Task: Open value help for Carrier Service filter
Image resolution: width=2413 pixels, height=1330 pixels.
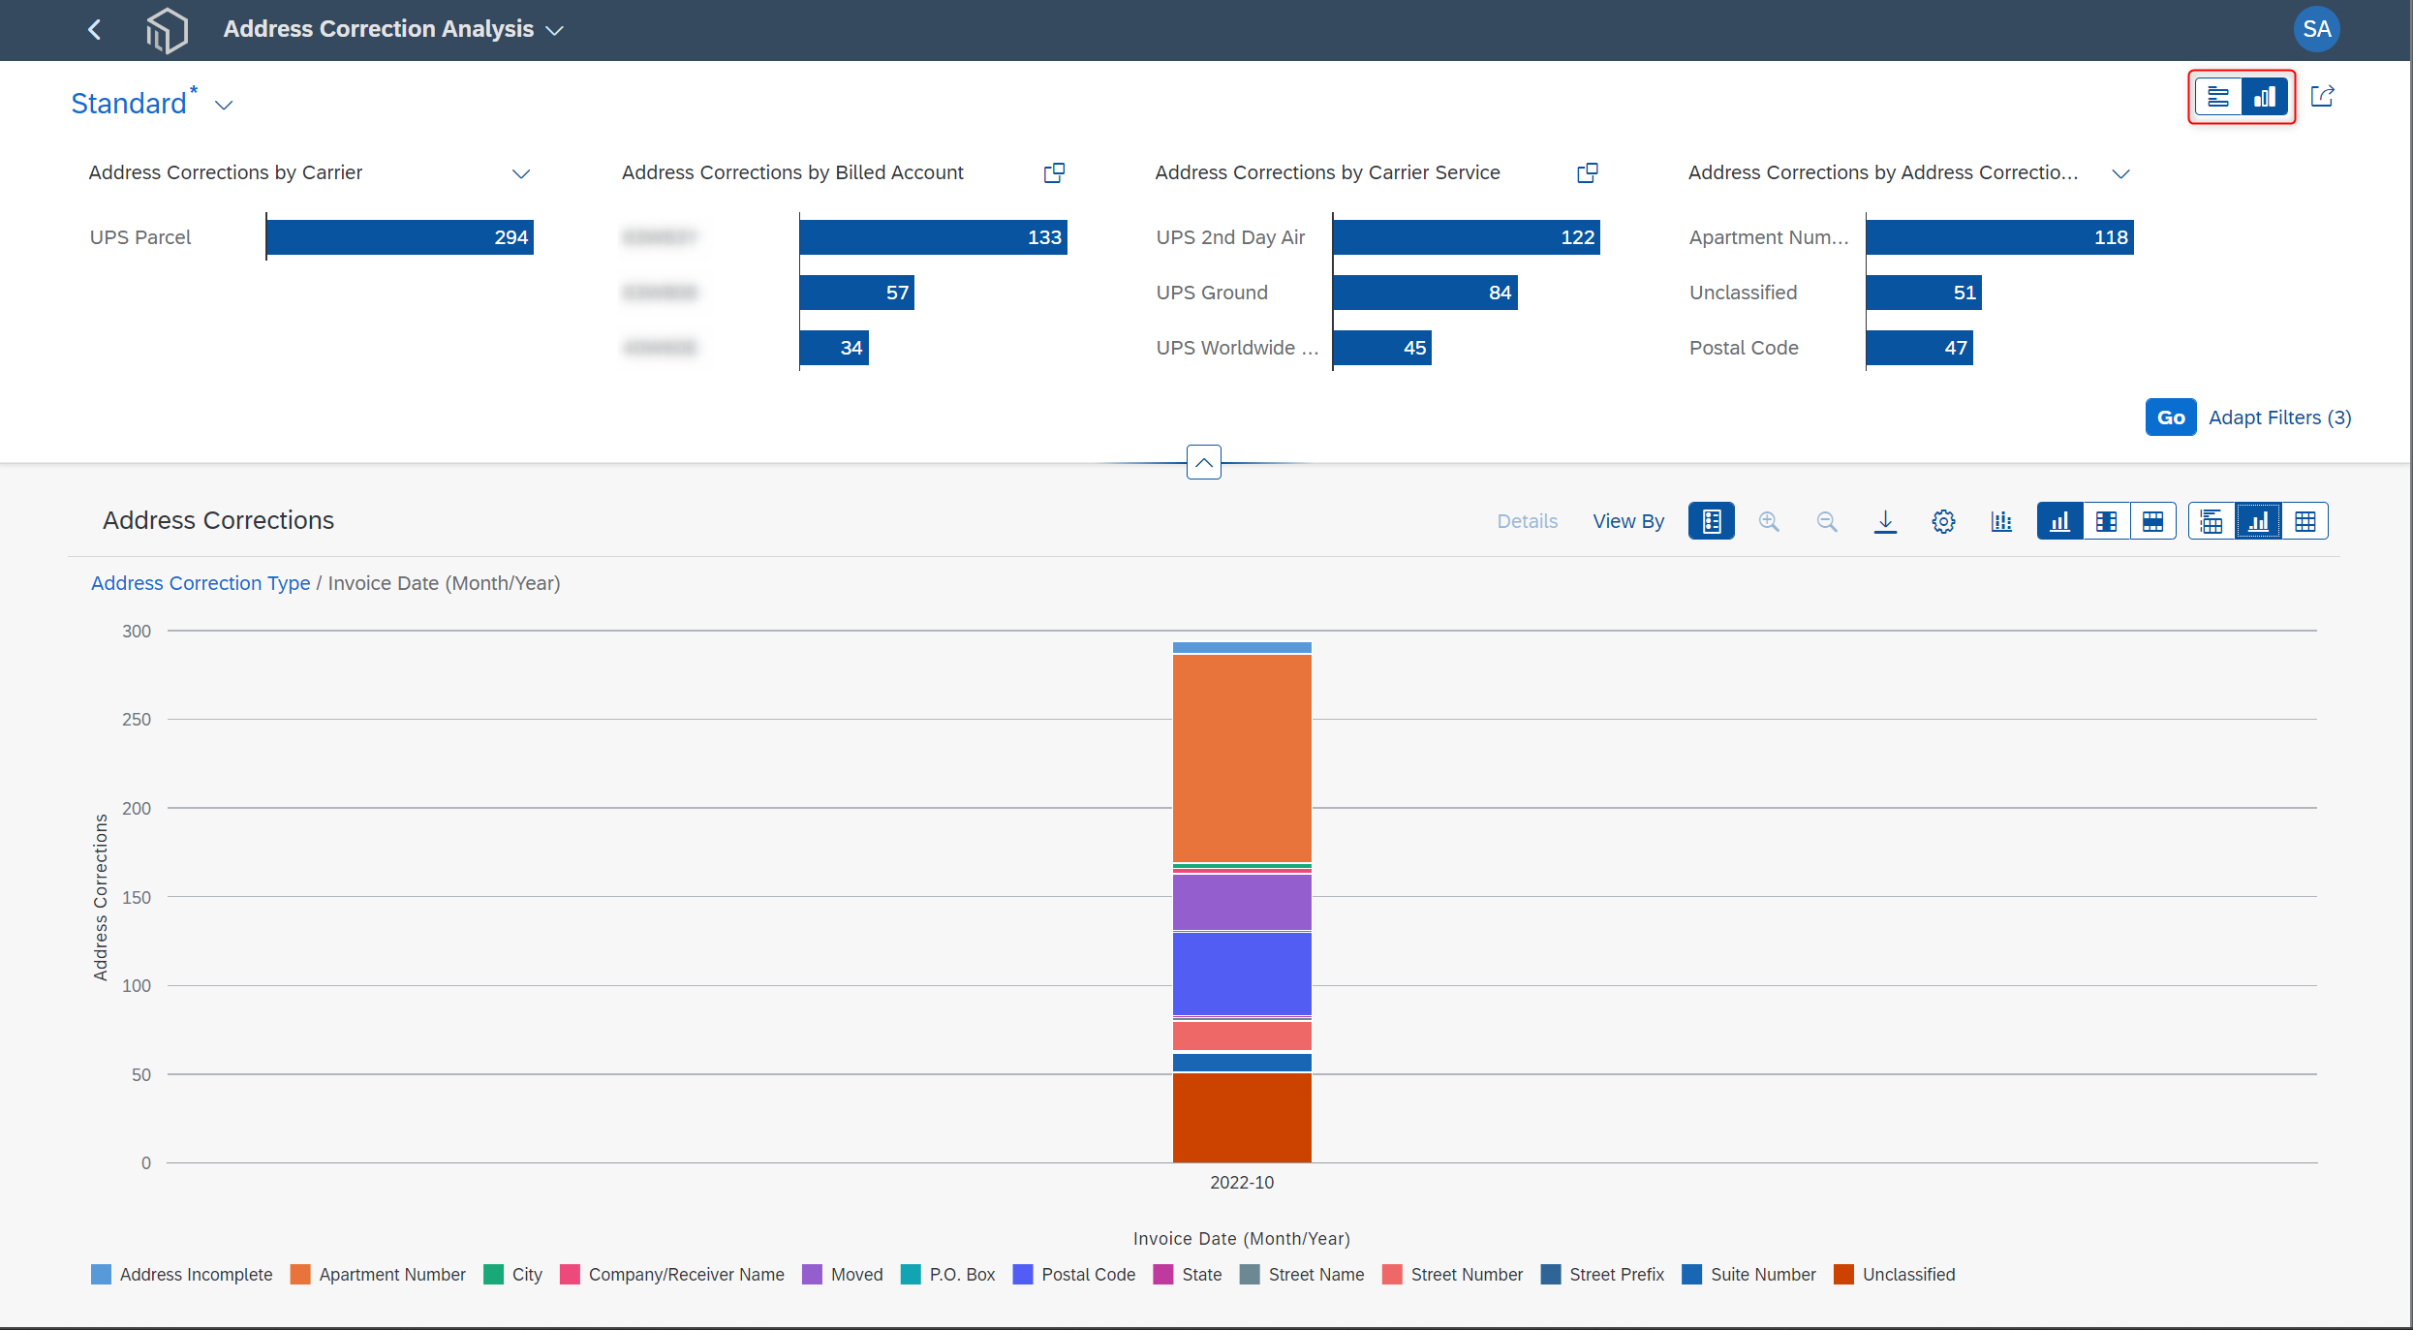Action: (1587, 172)
